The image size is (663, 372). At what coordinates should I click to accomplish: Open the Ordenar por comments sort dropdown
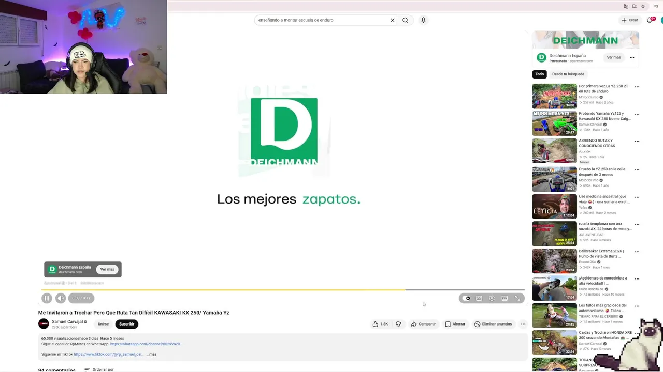coord(99,369)
